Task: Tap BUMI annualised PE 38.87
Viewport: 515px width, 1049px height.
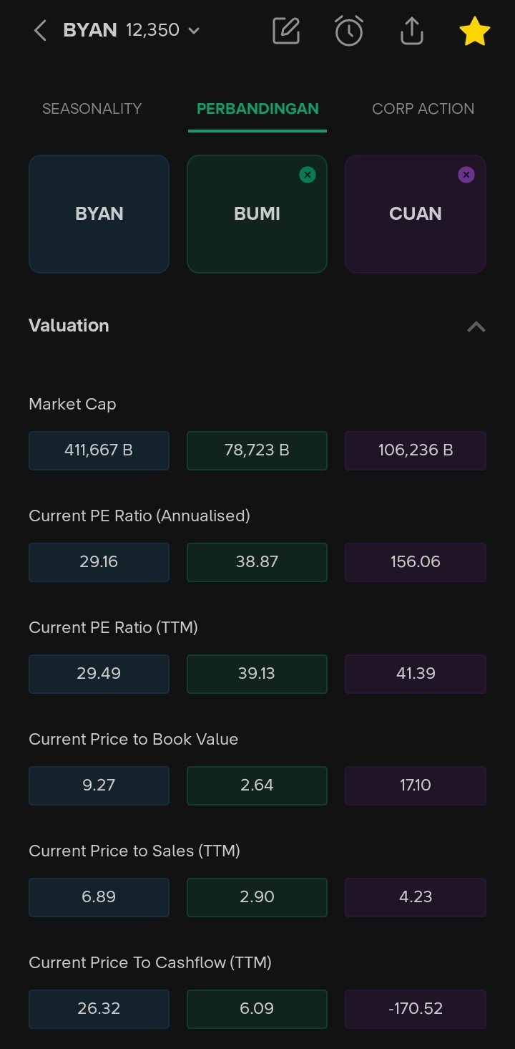Action: pos(257,562)
